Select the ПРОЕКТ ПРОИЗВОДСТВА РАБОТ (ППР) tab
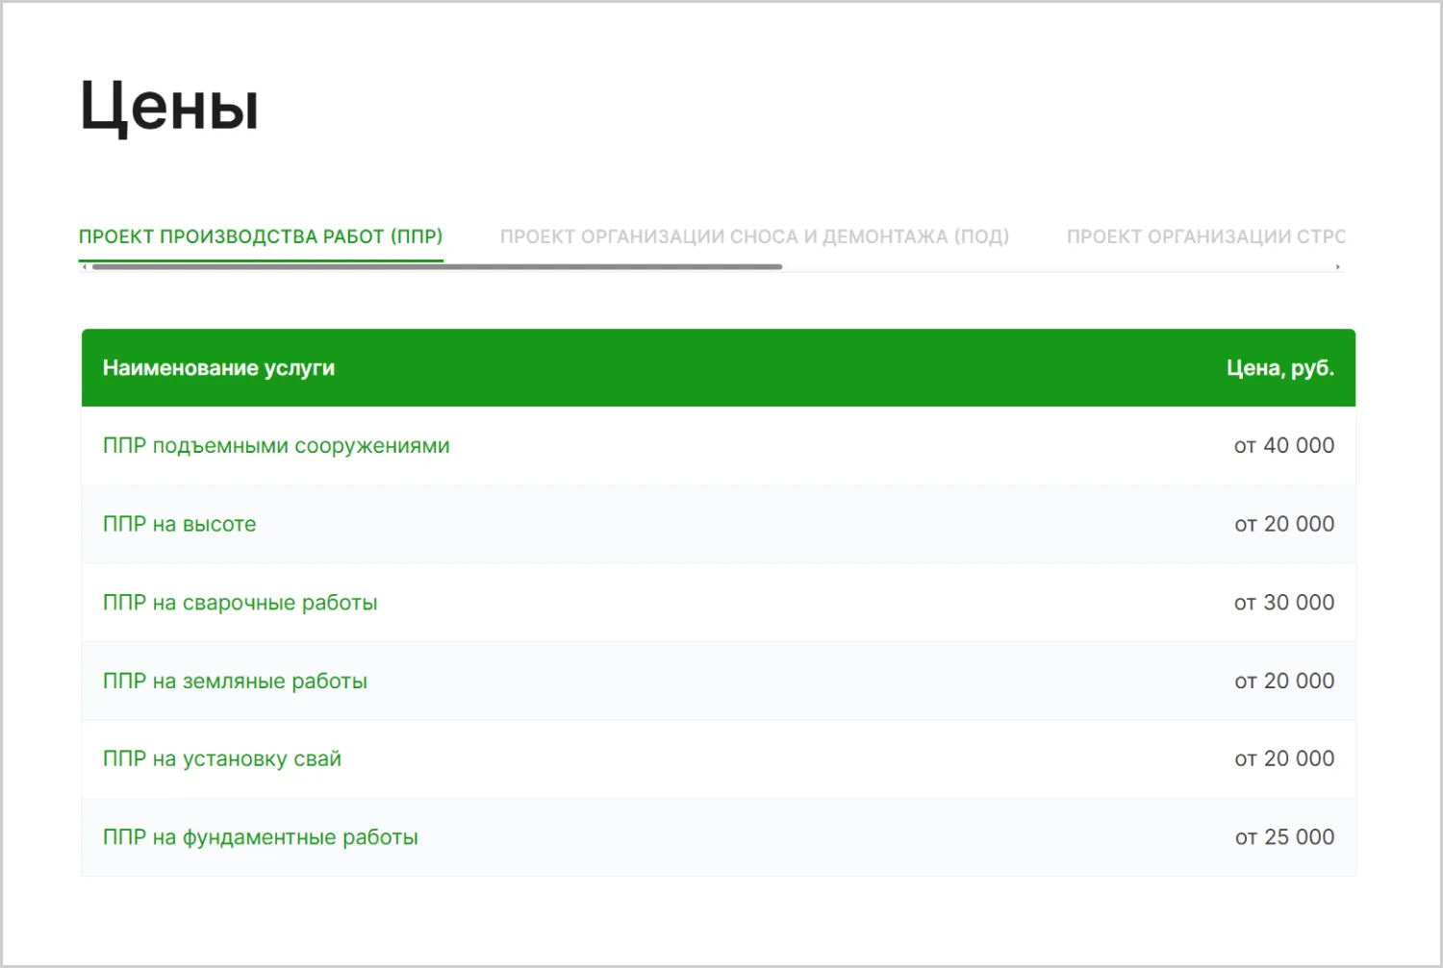The image size is (1443, 968). [x=261, y=236]
